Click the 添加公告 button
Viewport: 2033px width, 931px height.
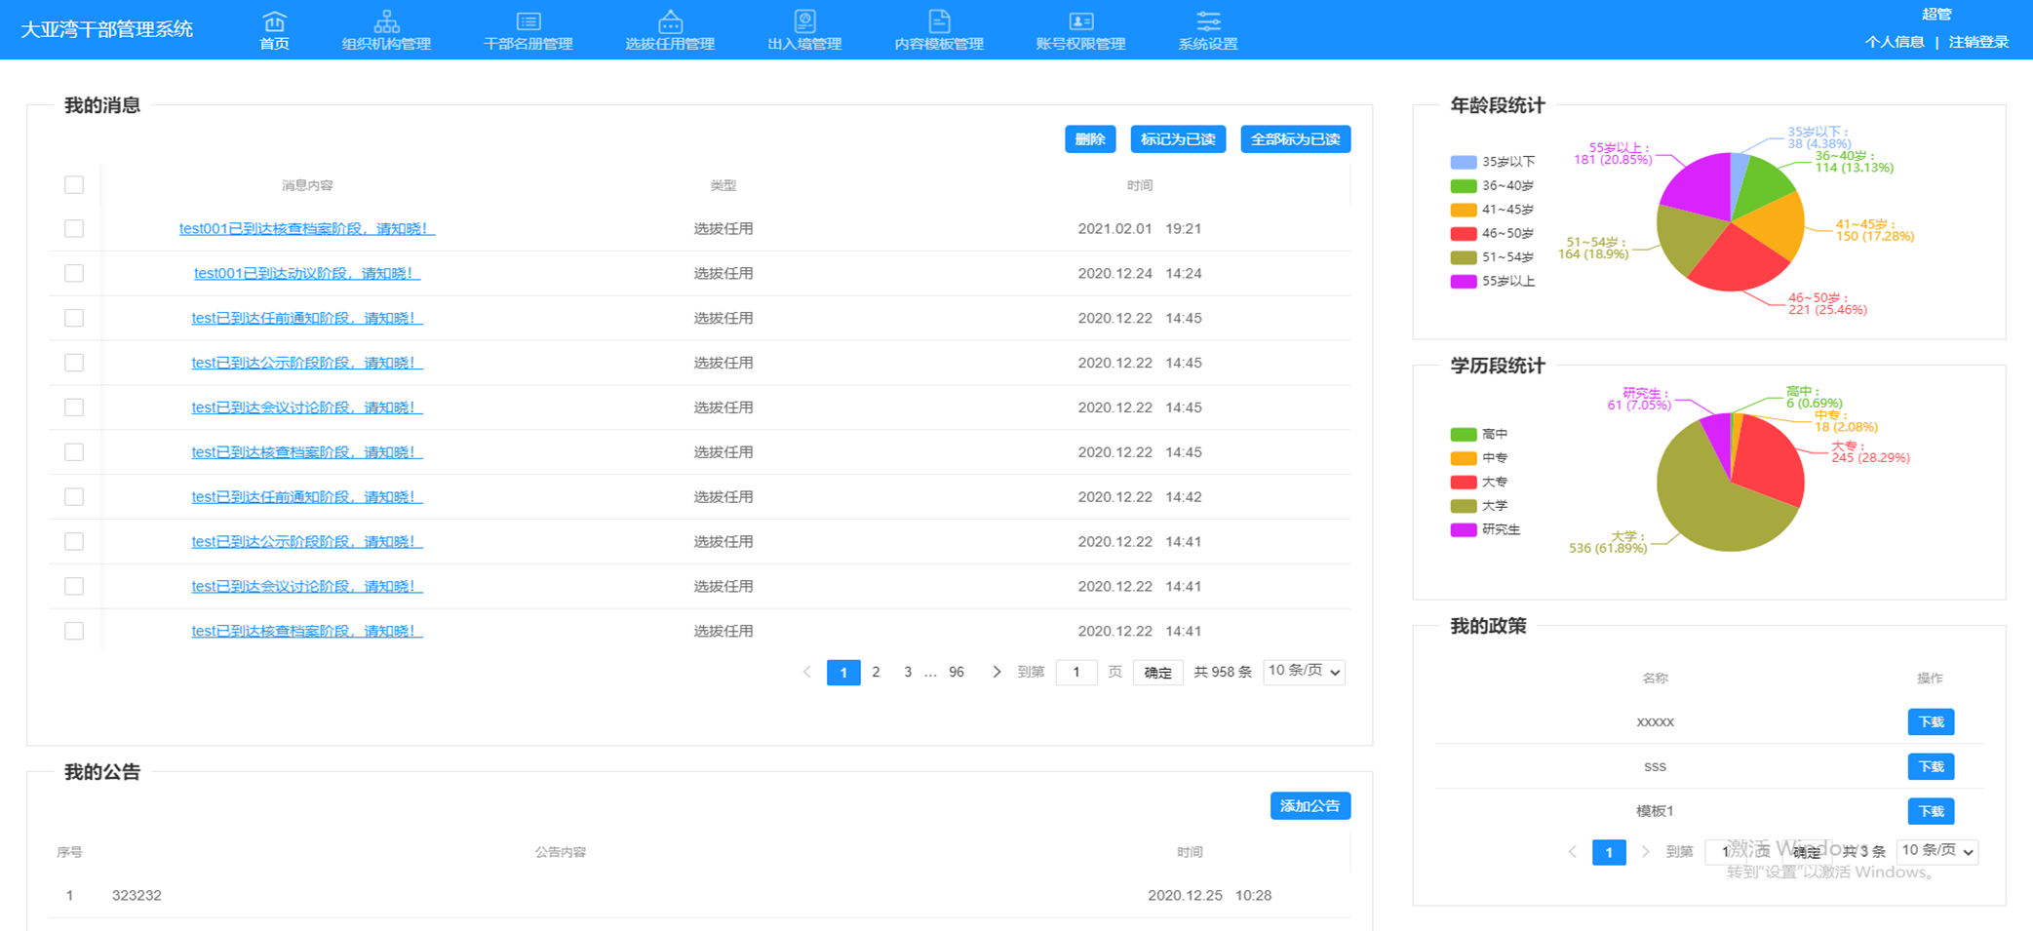pyautogui.click(x=1310, y=806)
